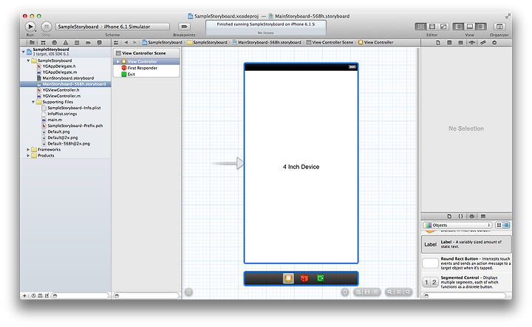Show the Symbol navigator tab
The image size is (532, 327).
[x=43, y=43]
